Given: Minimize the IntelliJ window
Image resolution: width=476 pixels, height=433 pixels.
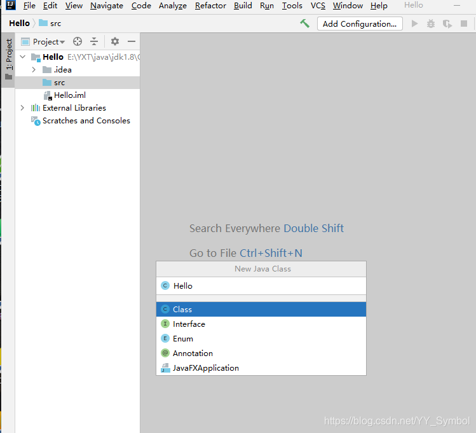Looking at the screenshot, I should [457, 6].
